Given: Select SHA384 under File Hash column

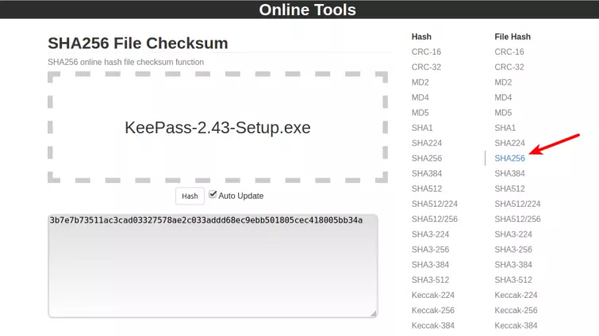Looking at the screenshot, I should coord(509,174).
